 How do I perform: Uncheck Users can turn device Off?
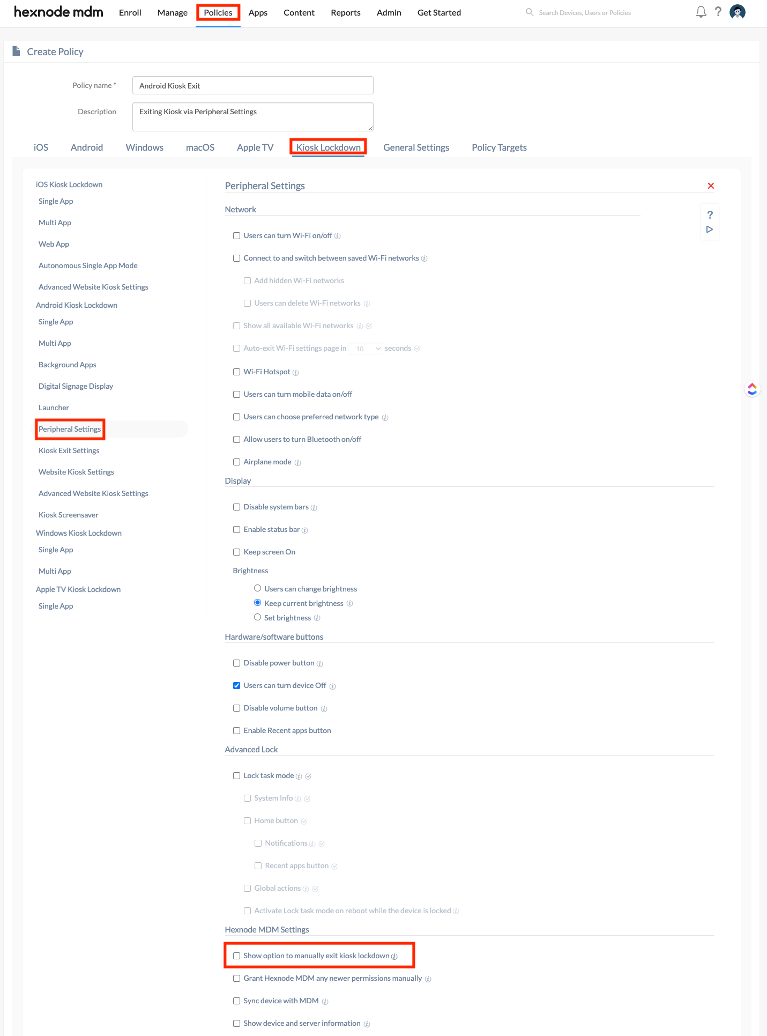point(236,685)
